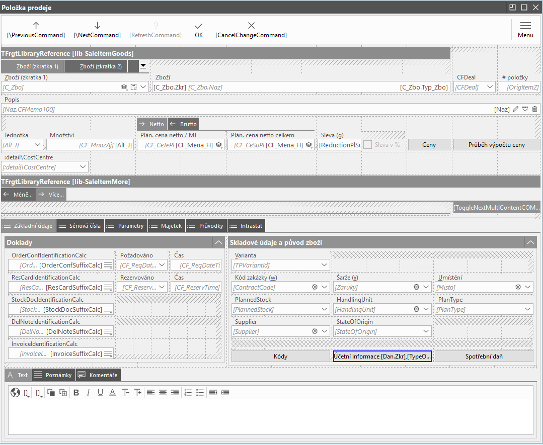Switch to the Intrastat tab
This screenshot has height=445, width=543.
click(246, 226)
